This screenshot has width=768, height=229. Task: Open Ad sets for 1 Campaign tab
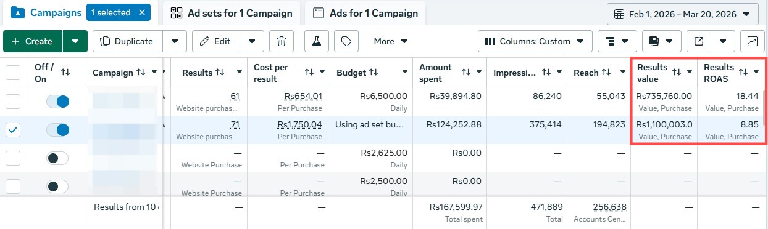tap(232, 13)
